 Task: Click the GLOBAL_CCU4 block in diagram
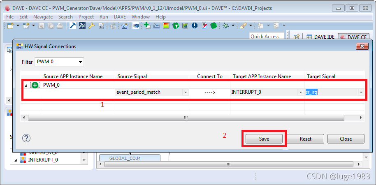tap(130, 158)
